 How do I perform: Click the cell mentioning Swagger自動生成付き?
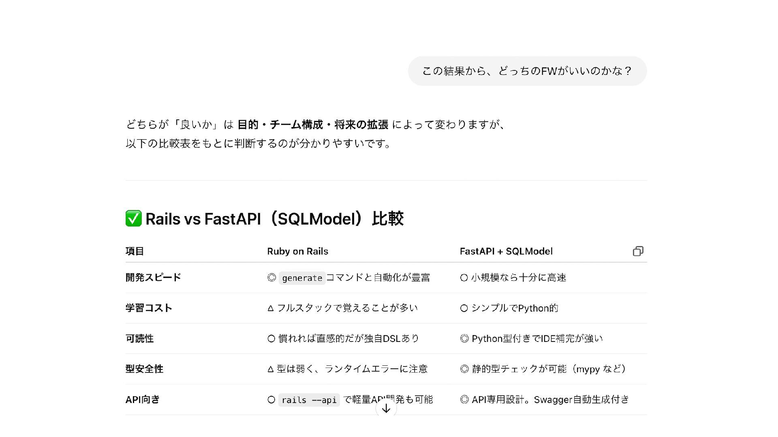pyautogui.click(x=544, y=400)
